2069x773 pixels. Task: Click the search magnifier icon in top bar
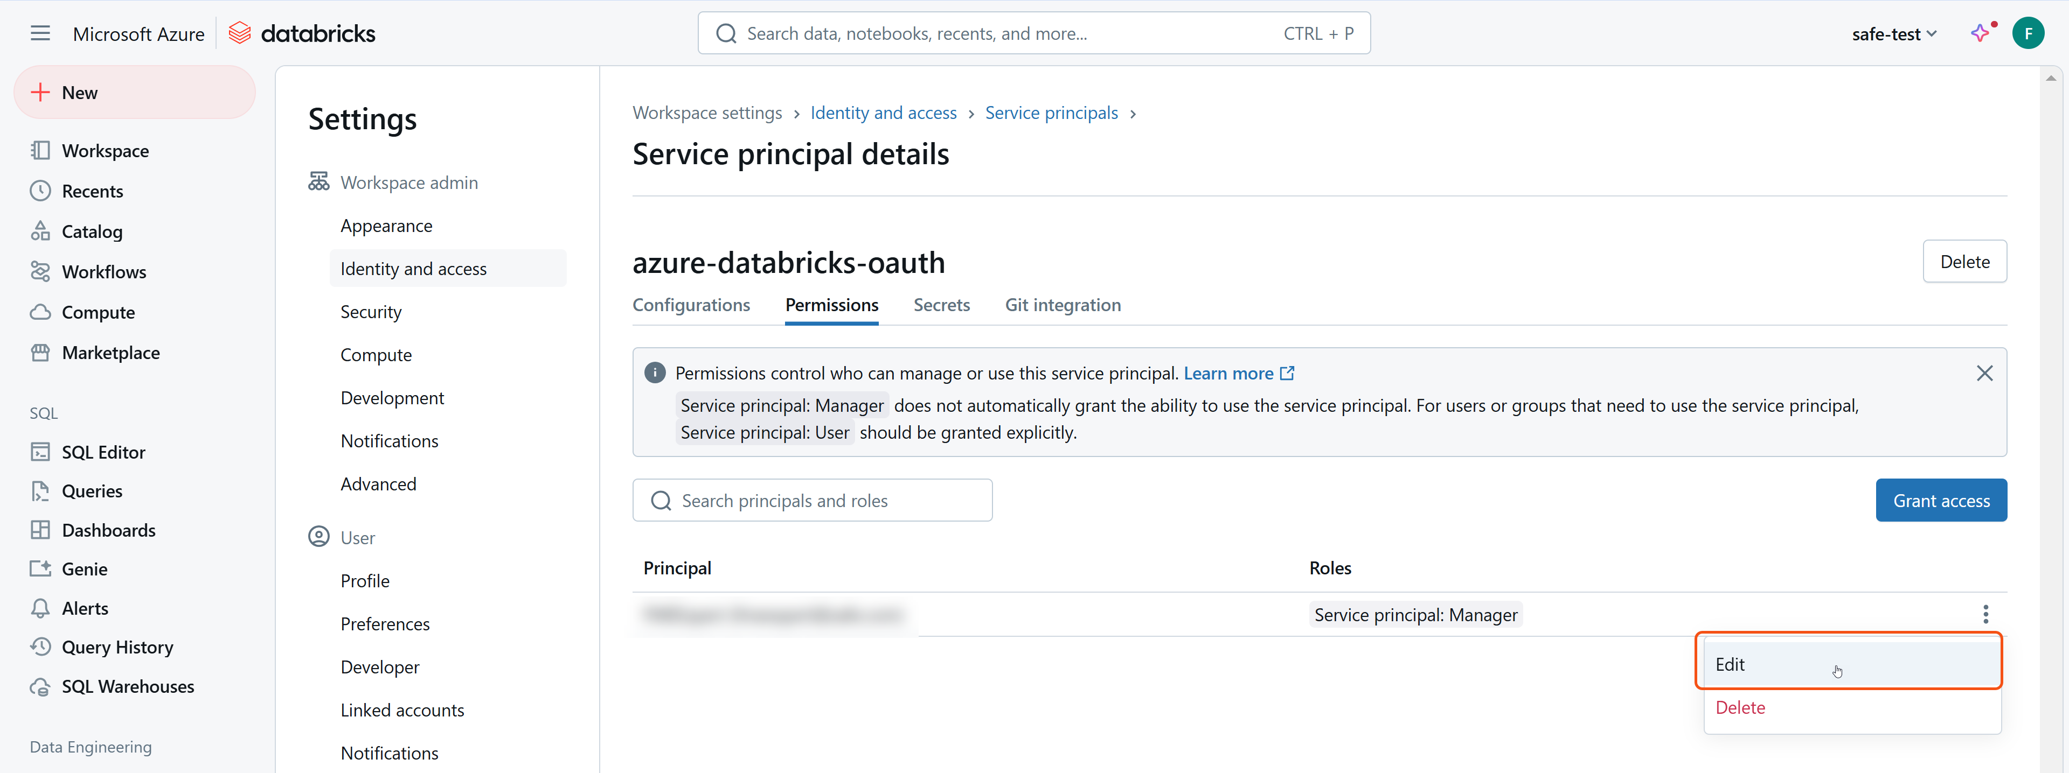pyautogui.click(x=726, y=34)
